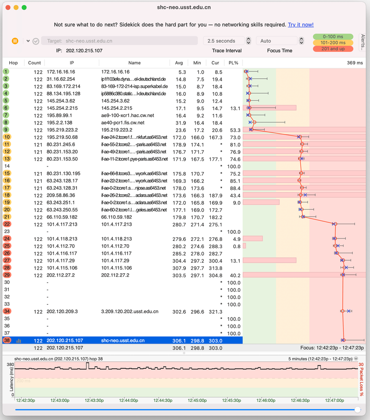The width and height of the screenshot is (370, 420).
Task: Click the green hop 4 badge
Action: [x=6, y=93]
